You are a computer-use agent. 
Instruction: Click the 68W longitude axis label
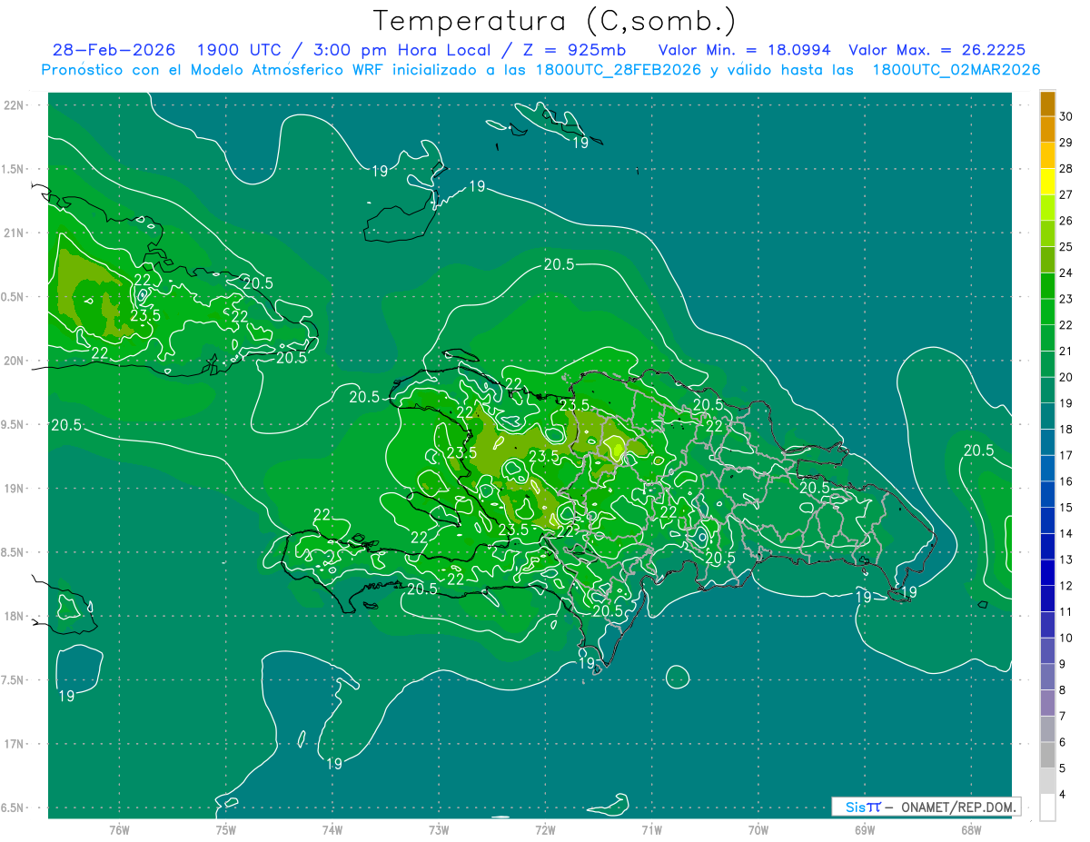(x=970, y=829)
